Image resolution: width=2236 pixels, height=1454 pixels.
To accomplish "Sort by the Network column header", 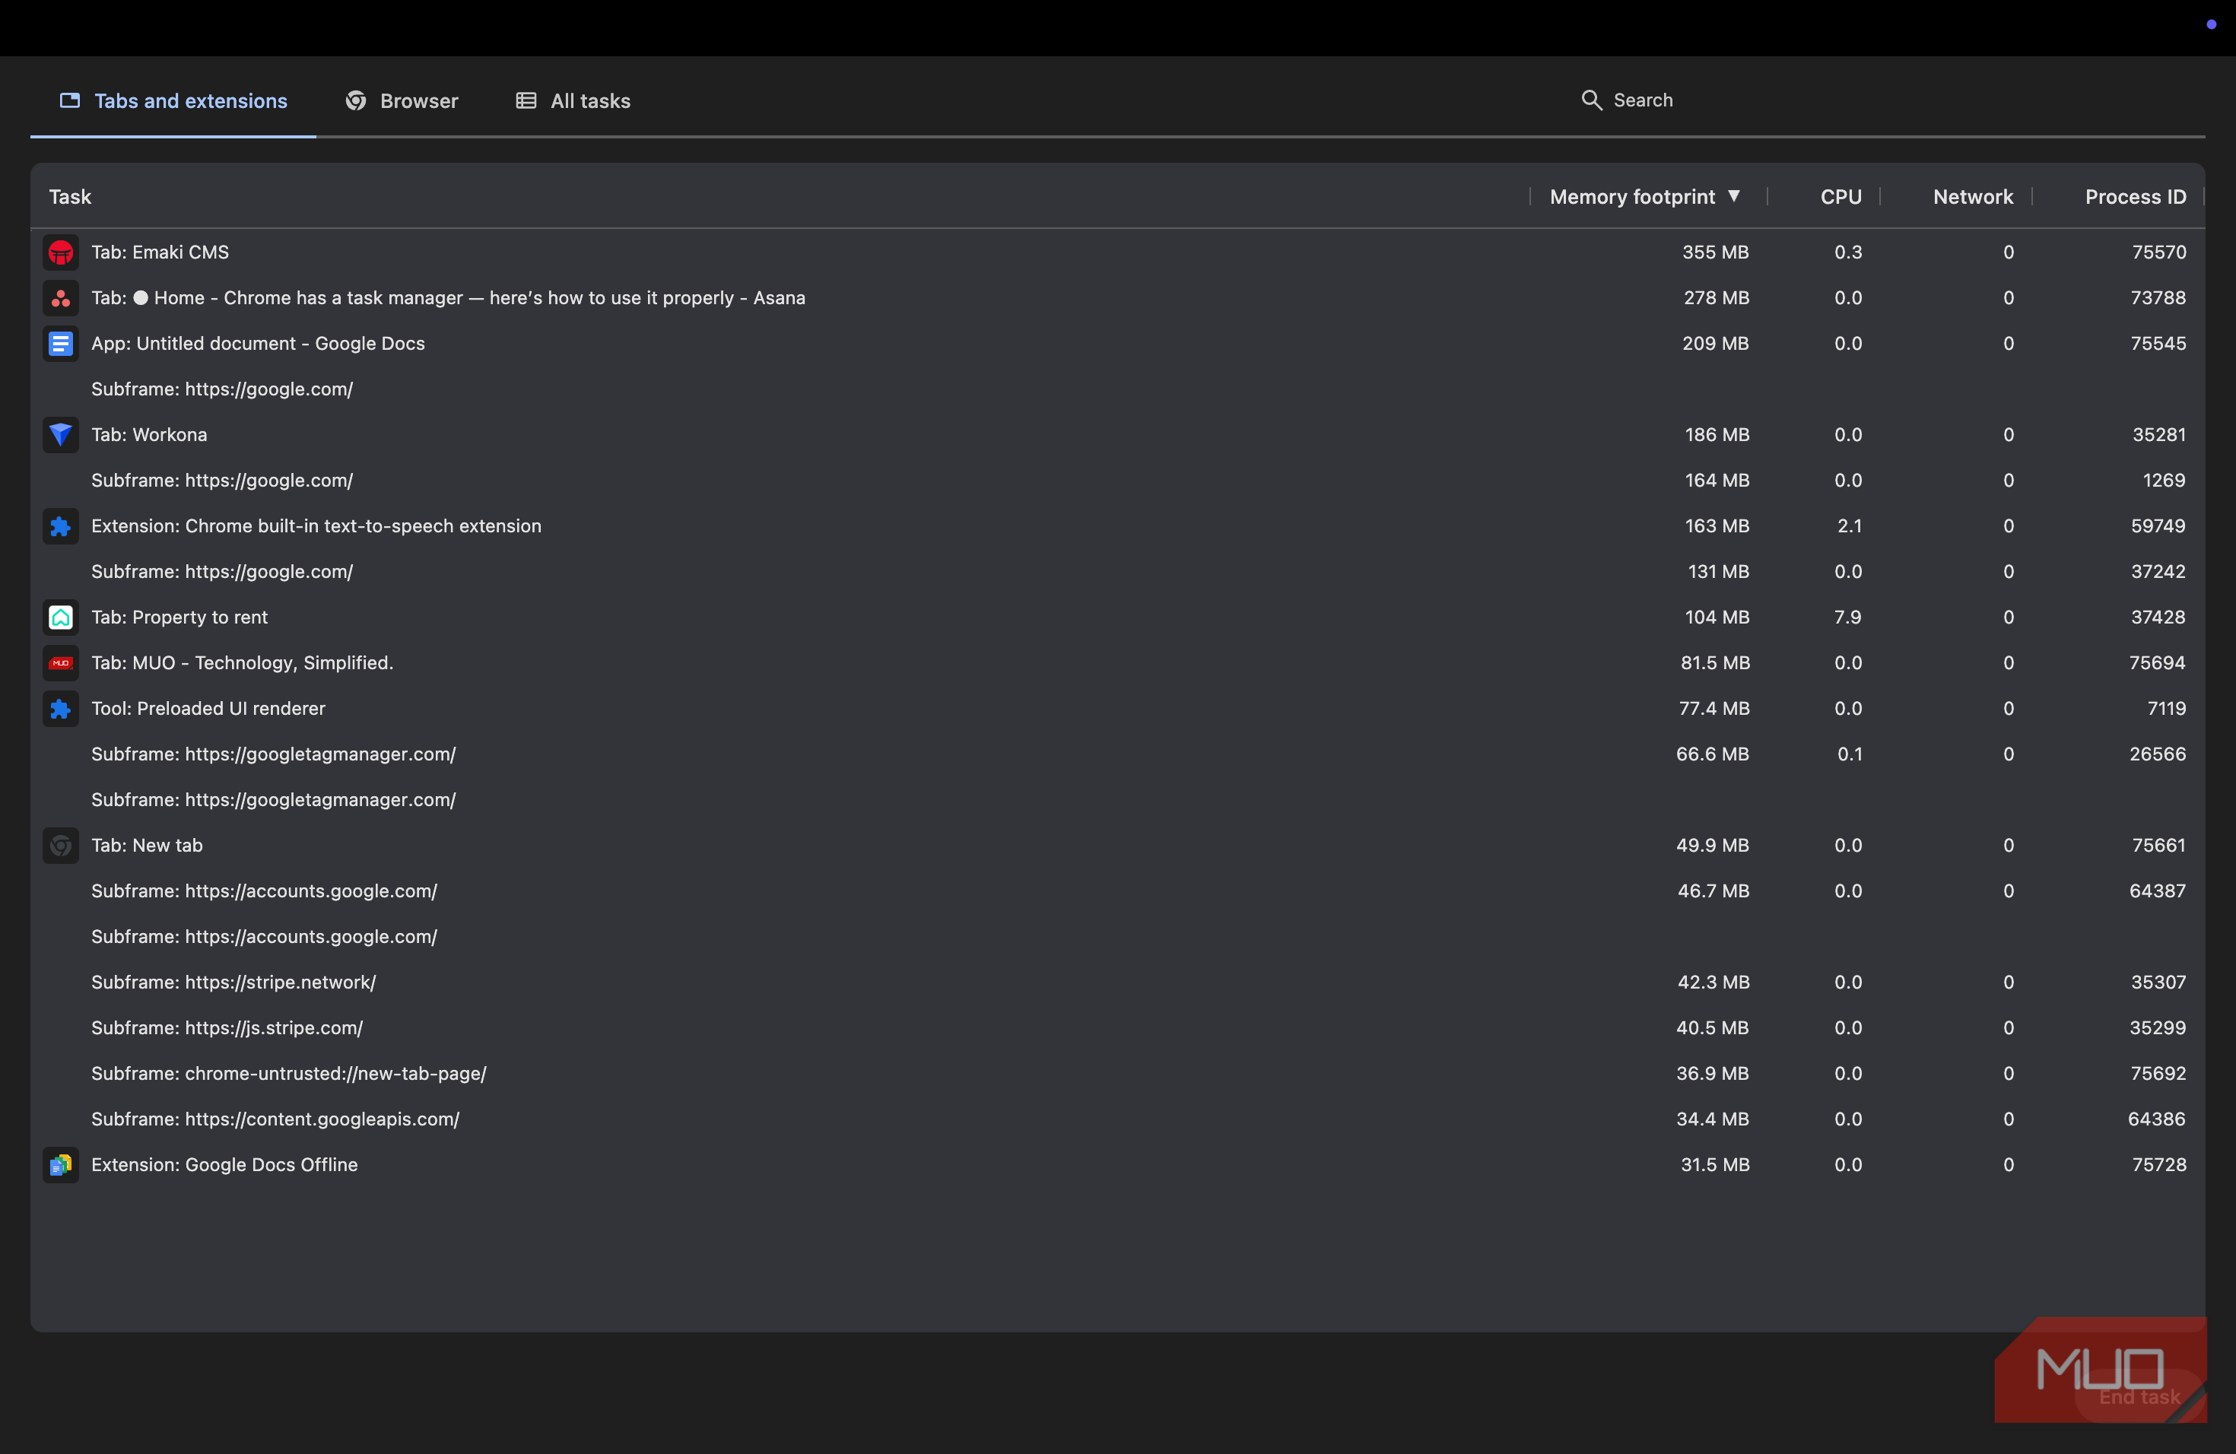I will coord(1973,197).
